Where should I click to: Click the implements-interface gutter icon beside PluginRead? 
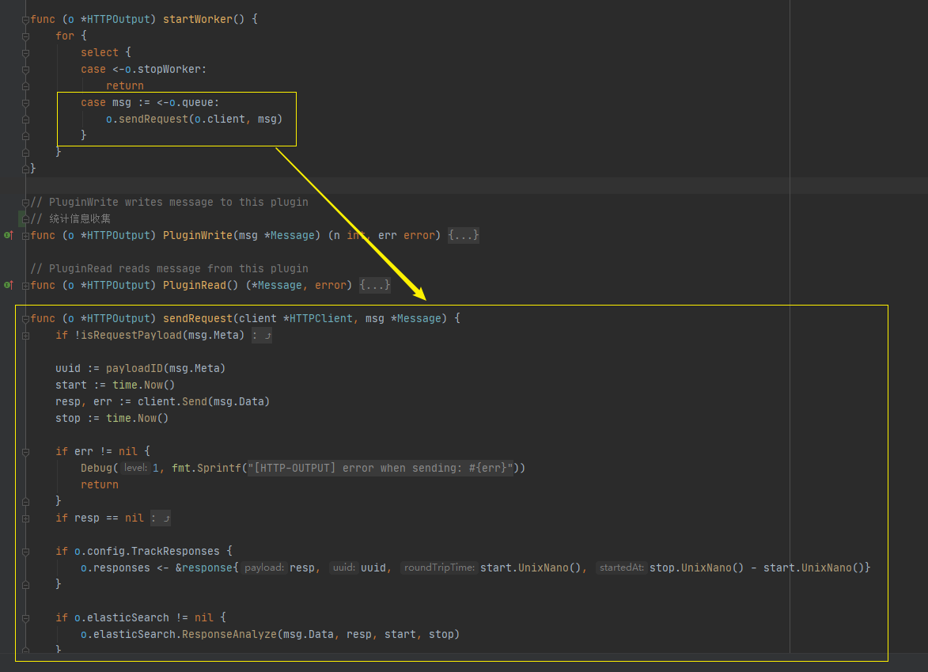click(8, 285)
